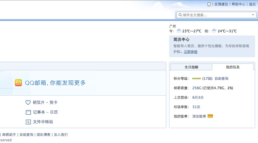Viewport: 258px width, 143px height.
Task: Open the 文件中转站 link
Action: pyautogui.click(x=43, y=122)
